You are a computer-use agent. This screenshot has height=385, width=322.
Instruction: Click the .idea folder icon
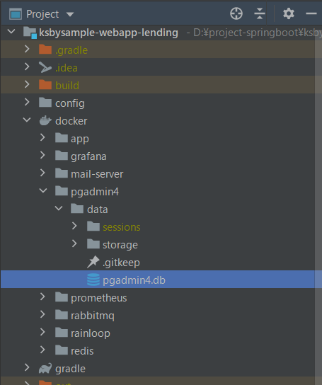(x=45, y=67)
